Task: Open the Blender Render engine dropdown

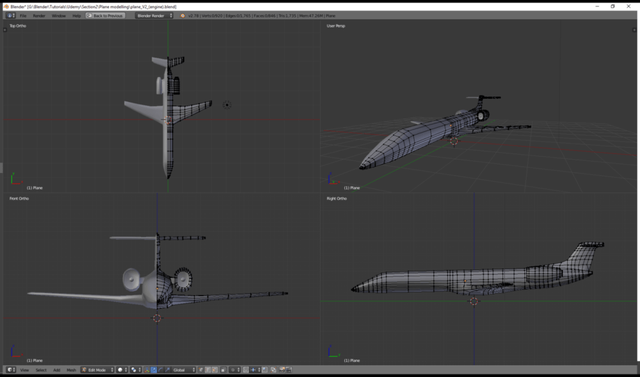Action: [154, 15]
